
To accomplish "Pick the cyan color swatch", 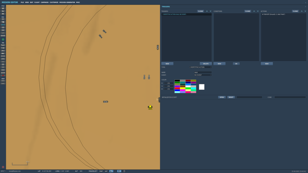I will pos(193,88).
